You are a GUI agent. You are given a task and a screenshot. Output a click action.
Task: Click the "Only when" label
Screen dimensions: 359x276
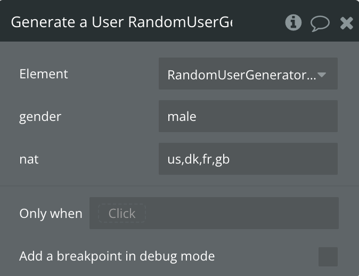pyautogui.click(x=51, y=214)
